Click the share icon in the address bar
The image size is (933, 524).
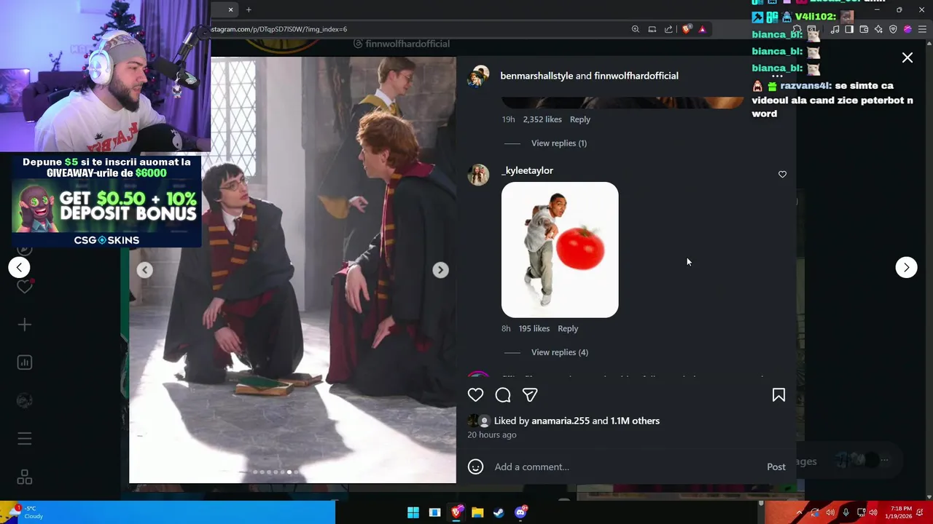668,29
